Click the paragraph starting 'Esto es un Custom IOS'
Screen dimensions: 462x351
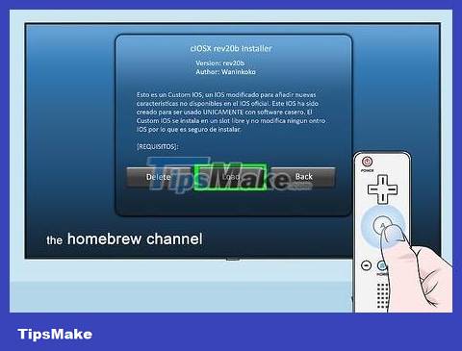click(x=231, y=113)
